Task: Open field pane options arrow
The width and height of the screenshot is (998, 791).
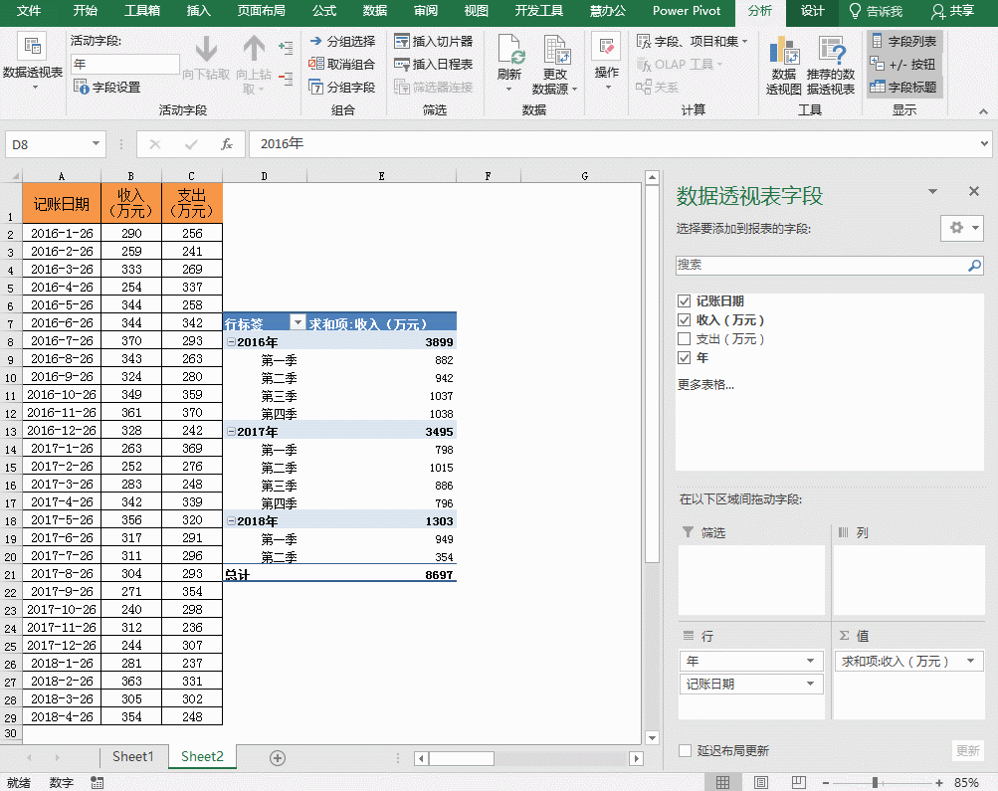Action: click(x=932, y=192)
